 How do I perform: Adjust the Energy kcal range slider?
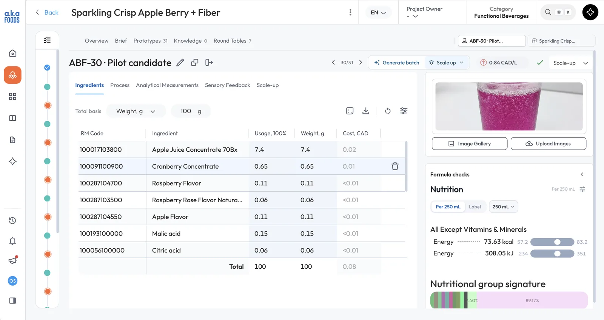(x=552, y=242)
